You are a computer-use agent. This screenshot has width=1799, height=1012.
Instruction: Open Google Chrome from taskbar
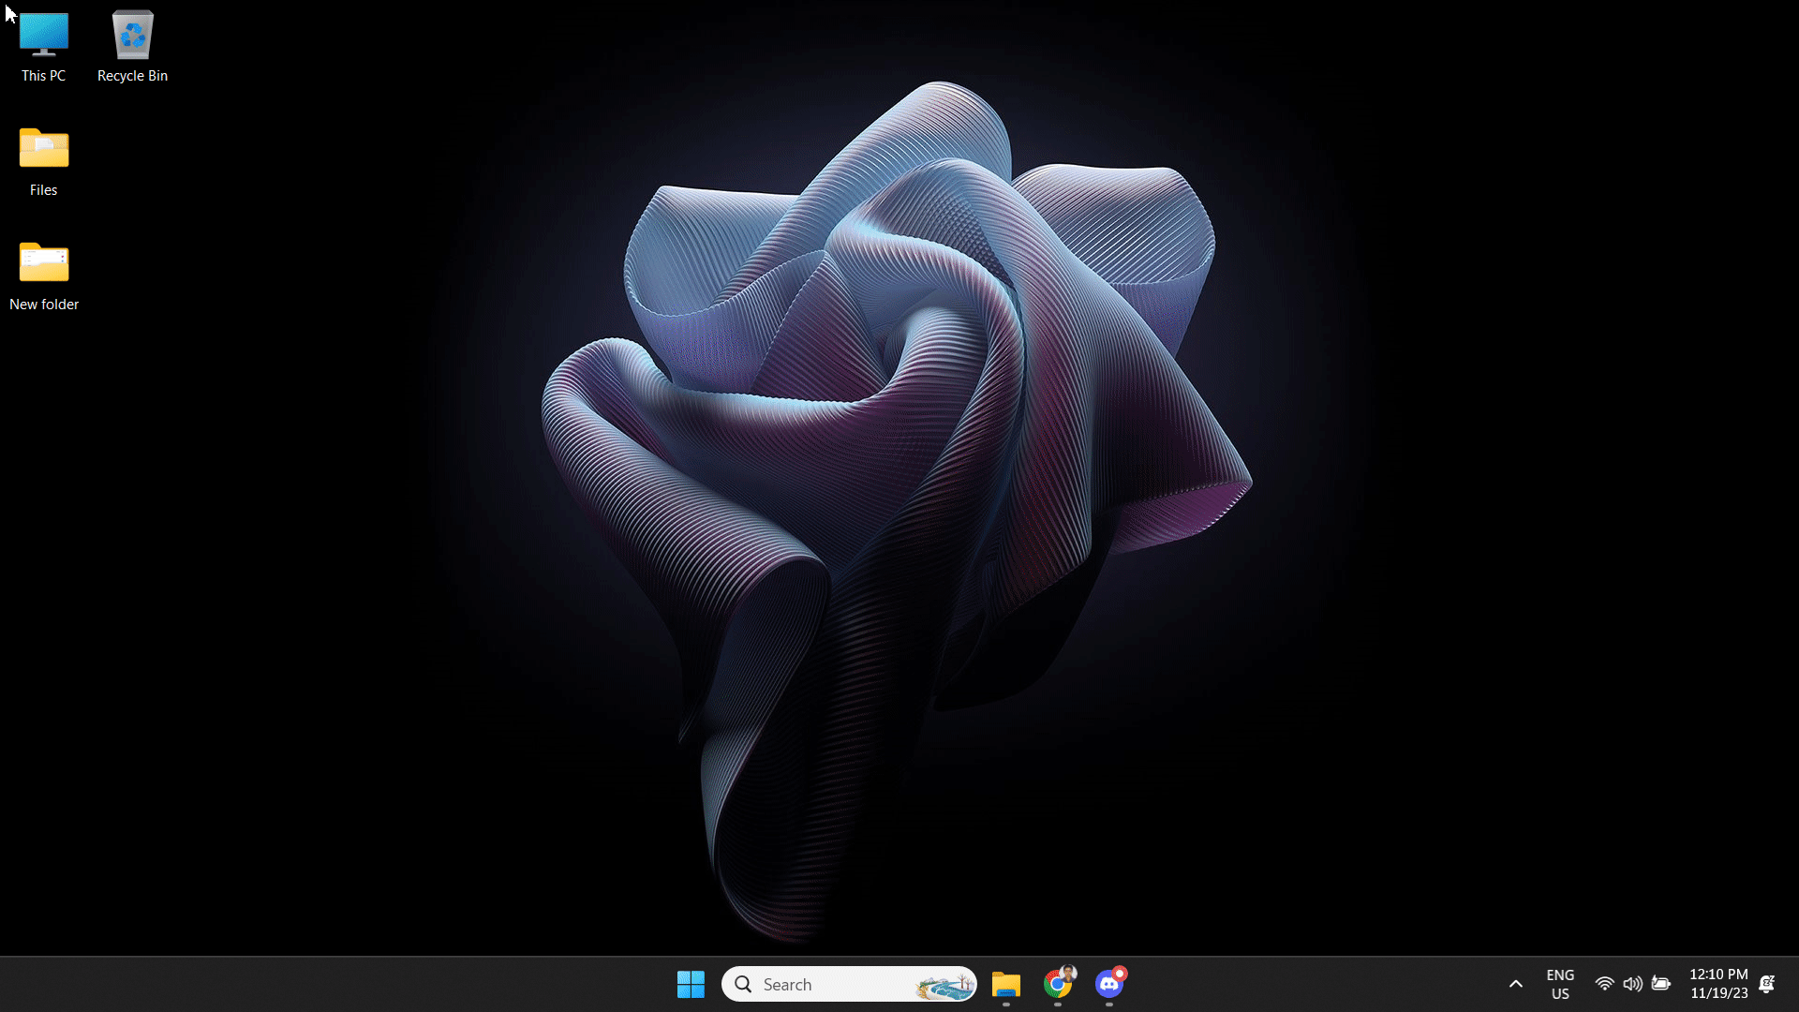click(1058, 984)
